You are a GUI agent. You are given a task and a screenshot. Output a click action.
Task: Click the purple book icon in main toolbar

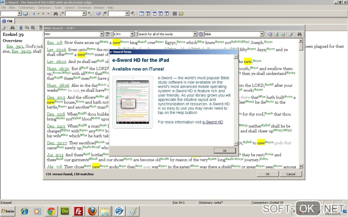[98, 14]
